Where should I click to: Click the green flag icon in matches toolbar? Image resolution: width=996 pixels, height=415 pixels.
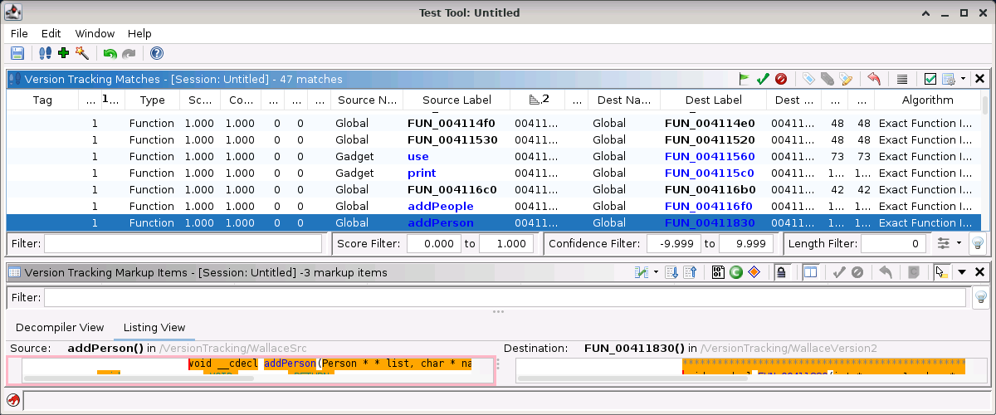[745, 79]
